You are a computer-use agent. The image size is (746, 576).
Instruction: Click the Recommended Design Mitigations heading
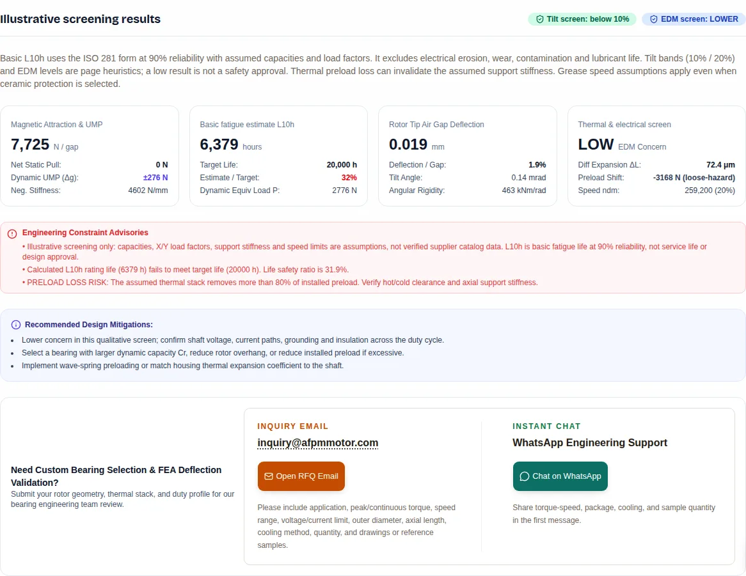coord(88,325)
